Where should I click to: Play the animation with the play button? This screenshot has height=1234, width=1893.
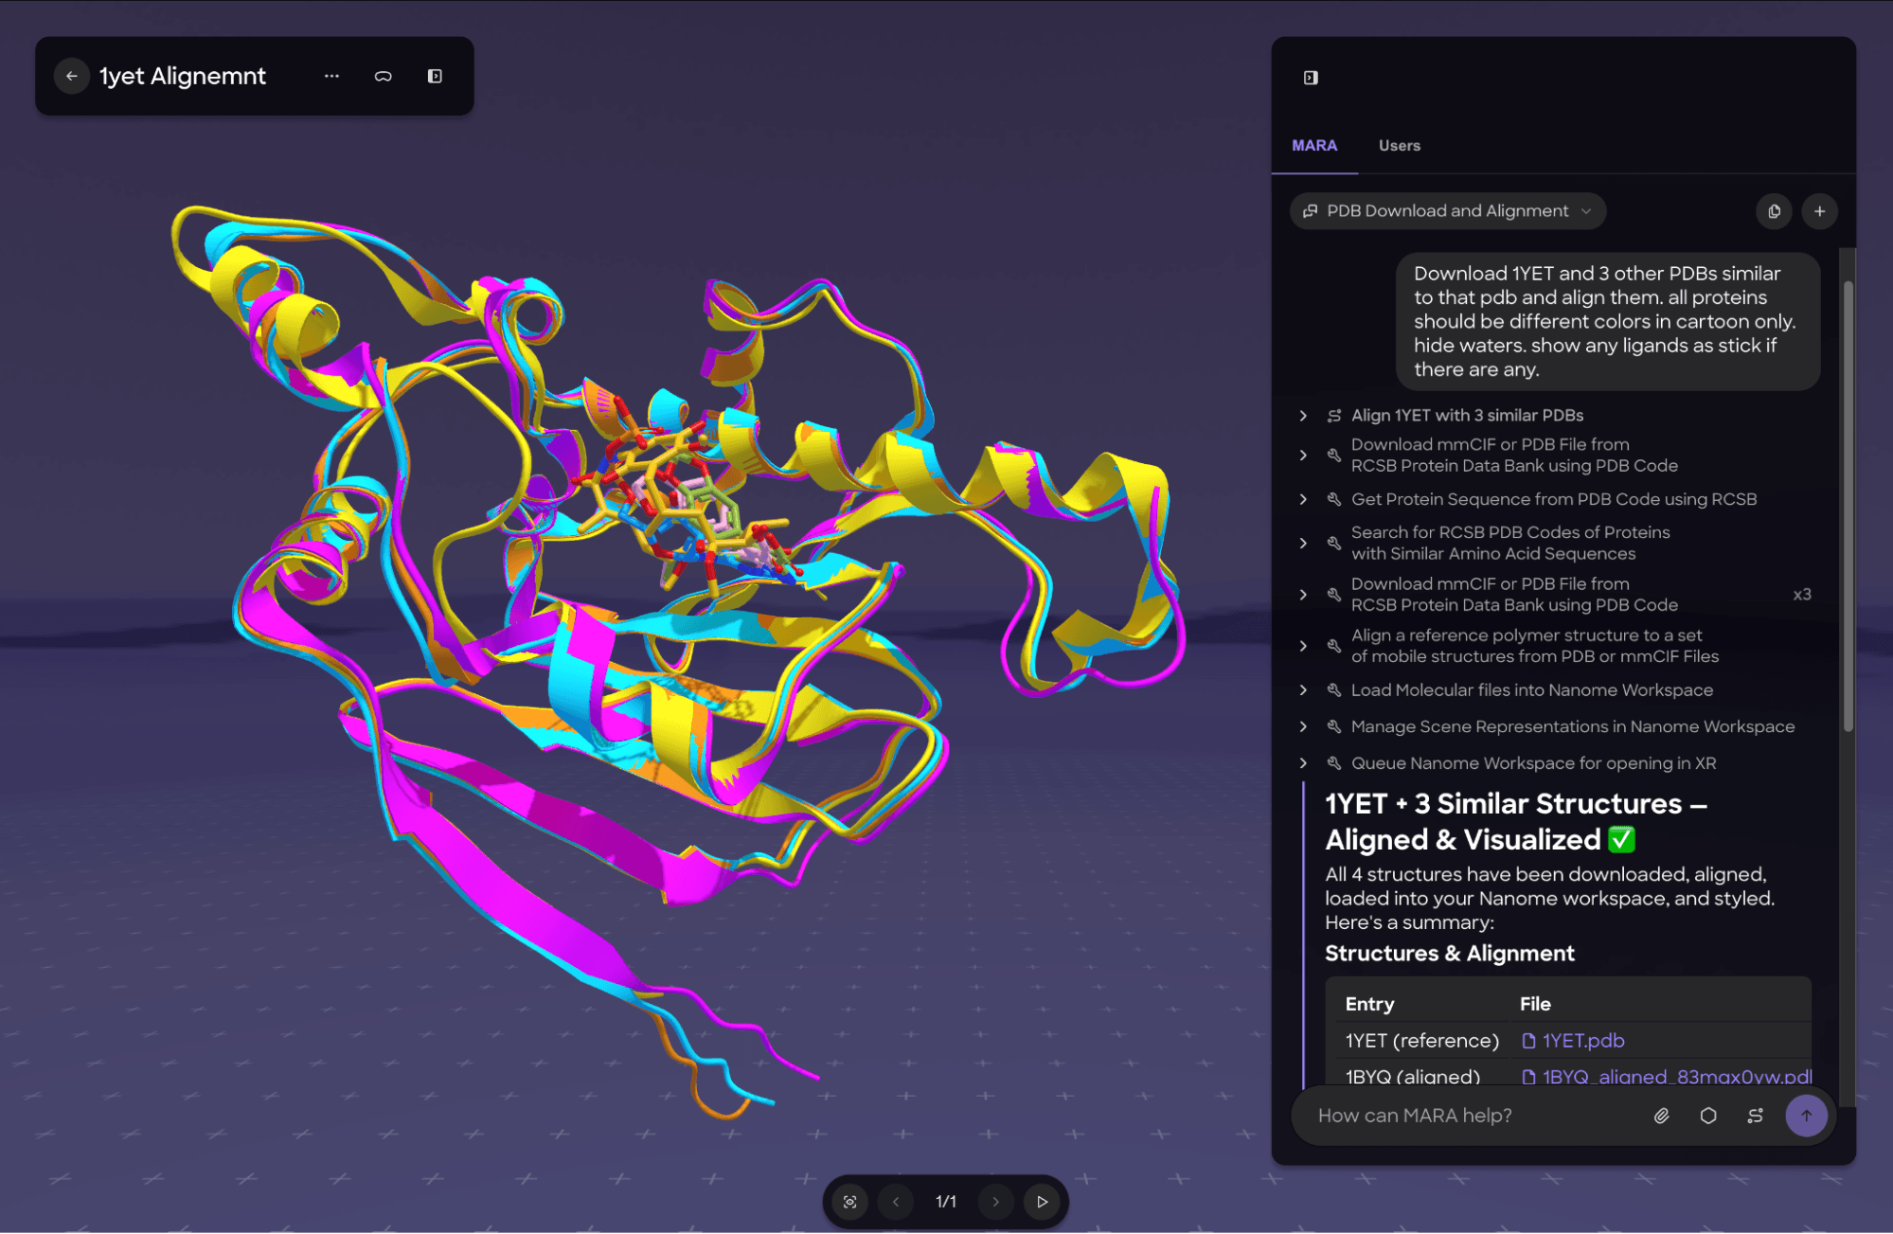(1043, 1202)
